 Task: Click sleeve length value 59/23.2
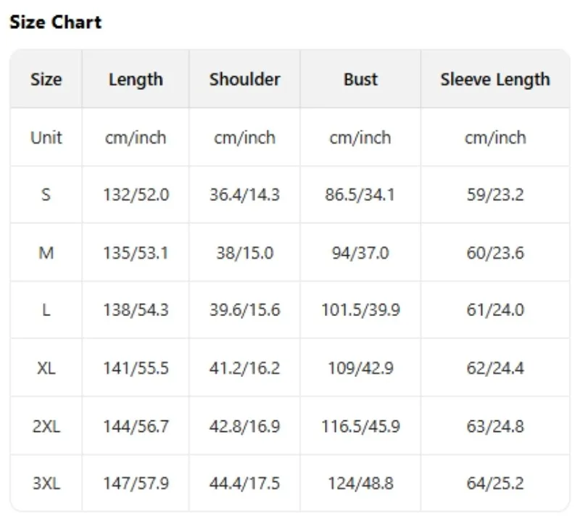pos(495,195)
